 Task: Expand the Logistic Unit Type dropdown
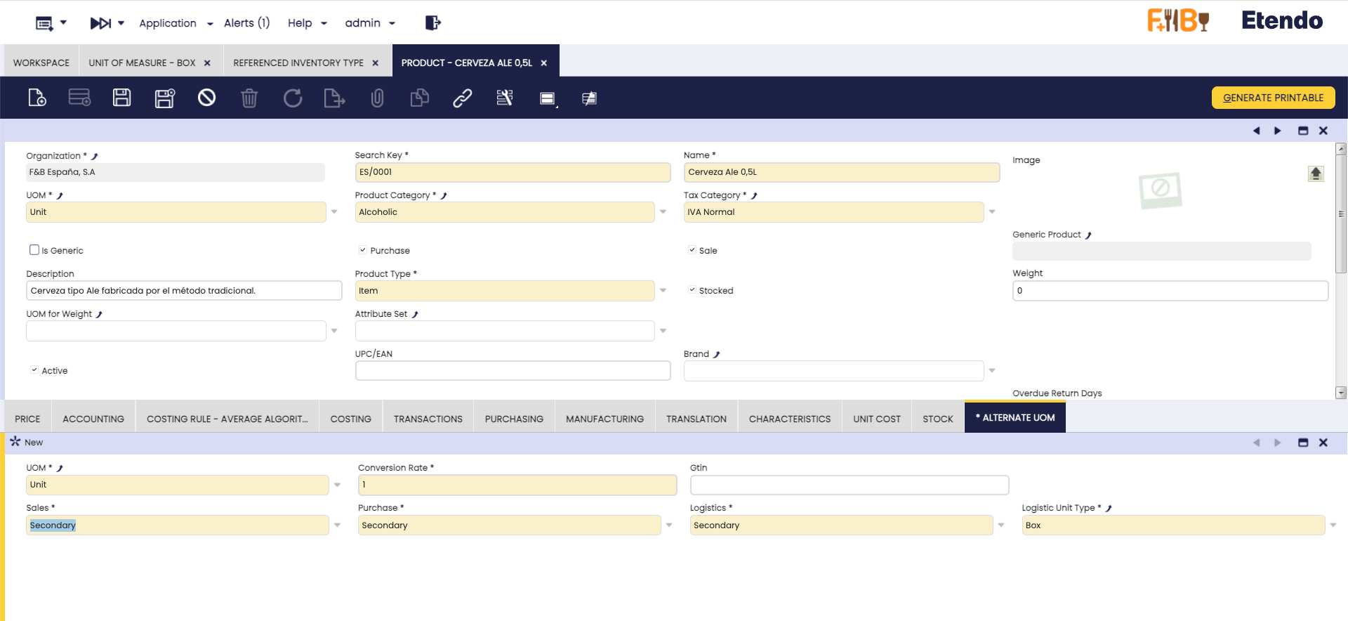(1333, 525)
